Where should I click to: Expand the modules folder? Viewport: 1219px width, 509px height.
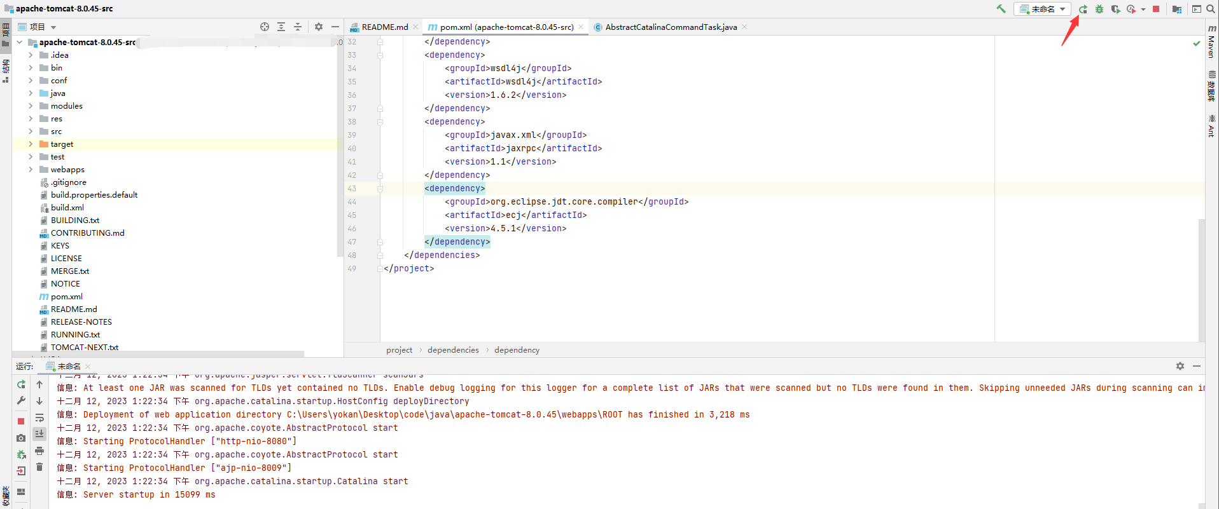[x=31, y=106]
